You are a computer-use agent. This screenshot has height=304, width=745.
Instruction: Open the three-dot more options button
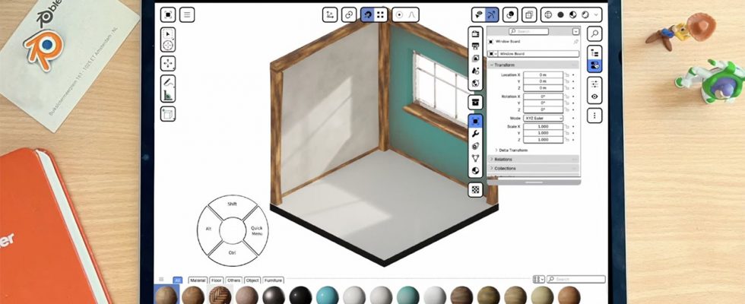[594, 116]
